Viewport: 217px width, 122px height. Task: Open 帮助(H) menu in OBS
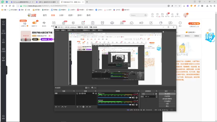point(100,30)
